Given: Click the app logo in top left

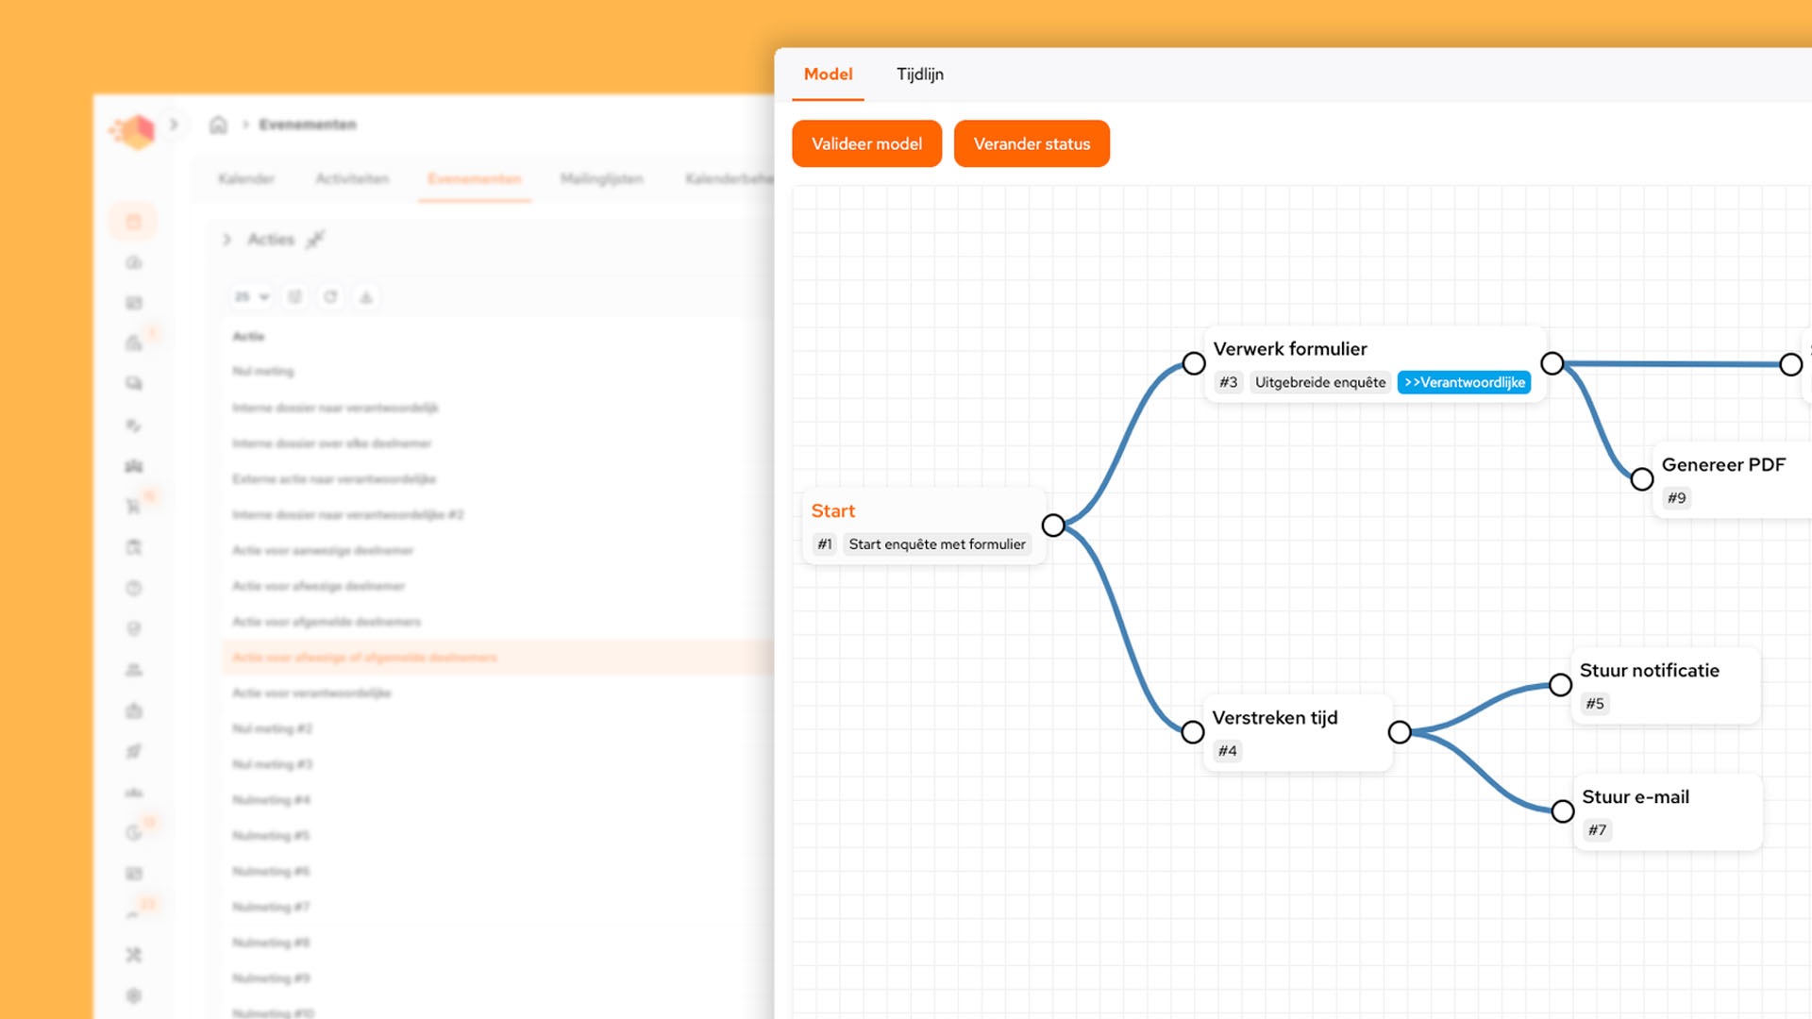Looking at the screenshot, I should click(133, 131).
